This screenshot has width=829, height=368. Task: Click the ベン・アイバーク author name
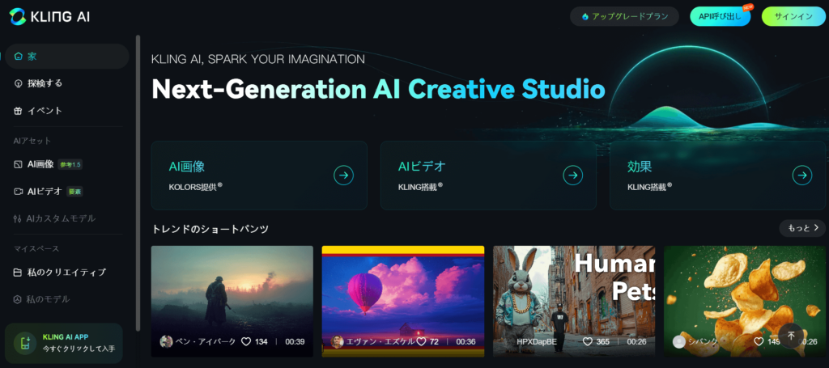click(x=206, y=341)
